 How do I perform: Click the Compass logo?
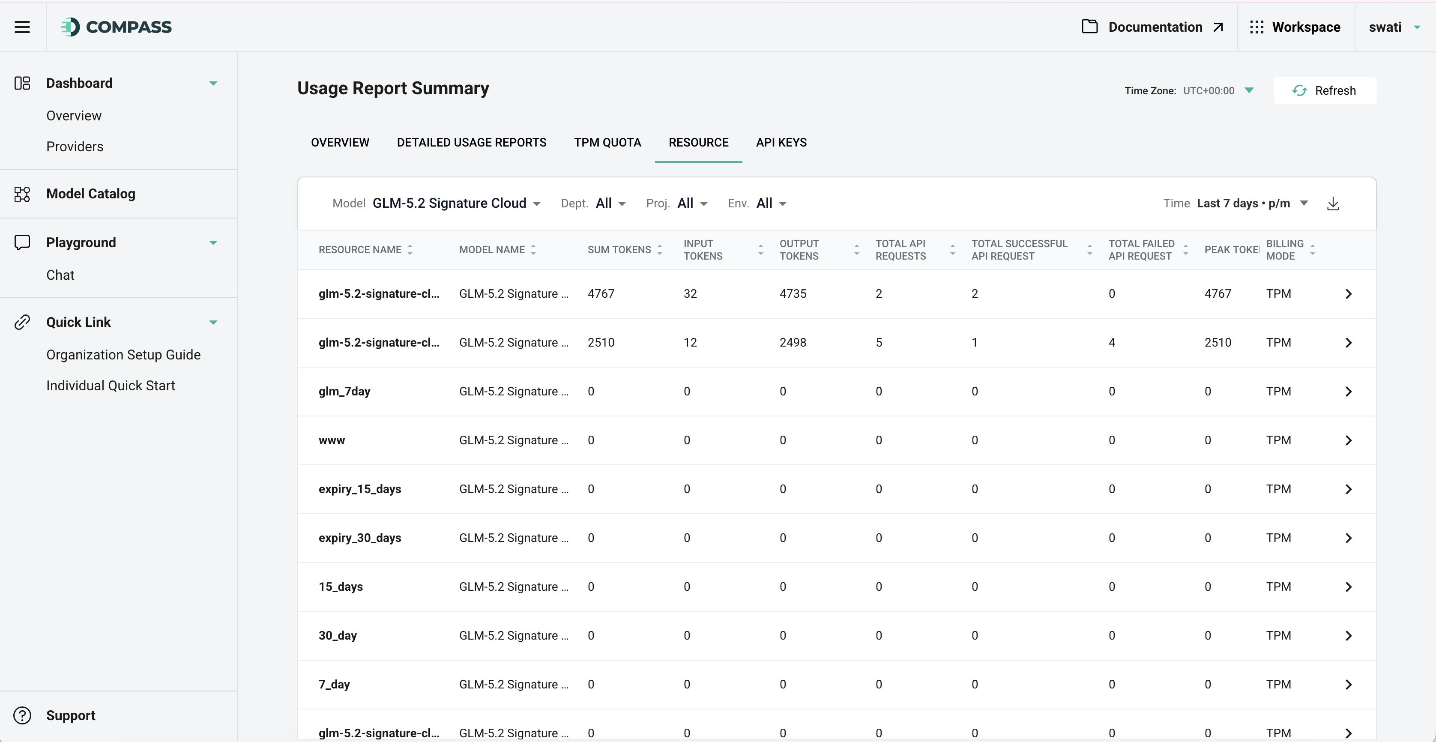(x=117, y=27)
